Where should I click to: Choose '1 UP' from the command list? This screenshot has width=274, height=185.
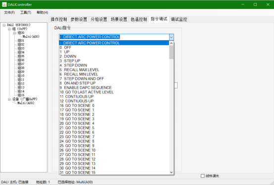pos(114,52)
